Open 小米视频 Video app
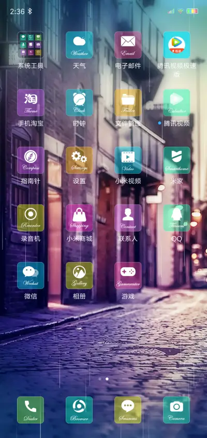Screen dimensions: 207x438 (128, 160)
